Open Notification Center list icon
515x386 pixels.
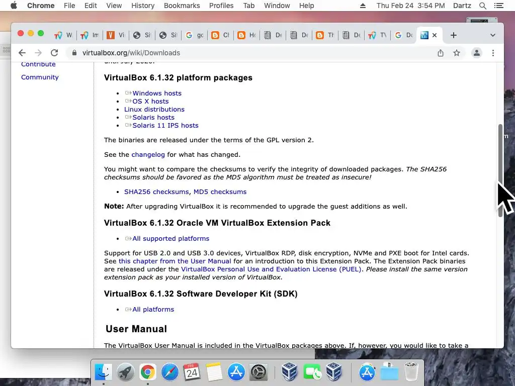pyautogui.click(x=499, y=6)
